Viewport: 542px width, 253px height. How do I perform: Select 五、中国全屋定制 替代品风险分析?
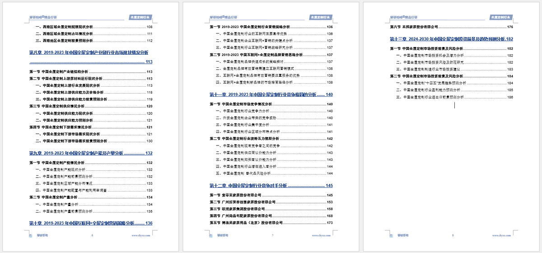[x=275, y=173]
